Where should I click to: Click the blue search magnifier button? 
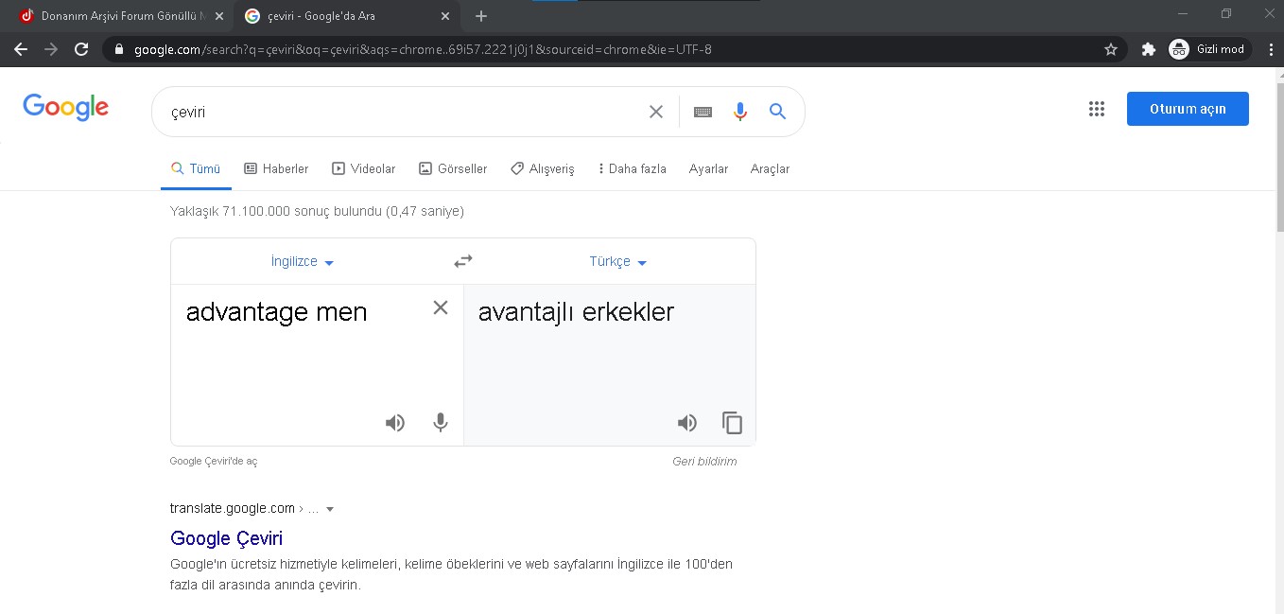pyautogui.click(x=778, y=112)
